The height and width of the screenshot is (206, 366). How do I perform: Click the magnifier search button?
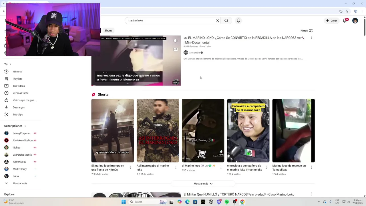click(x=226, y=21)
